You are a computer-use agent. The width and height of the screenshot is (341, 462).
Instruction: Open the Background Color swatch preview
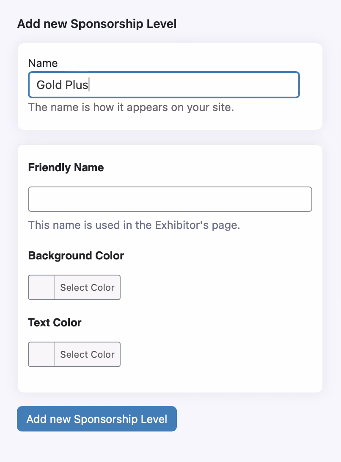click(x=41, y=287)
